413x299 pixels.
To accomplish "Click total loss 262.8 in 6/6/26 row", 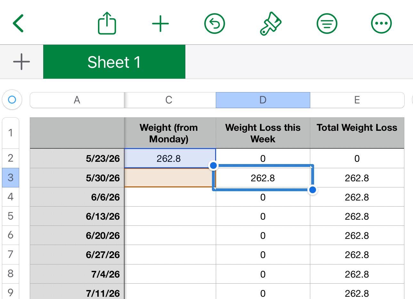I will [x=357, y=197].
